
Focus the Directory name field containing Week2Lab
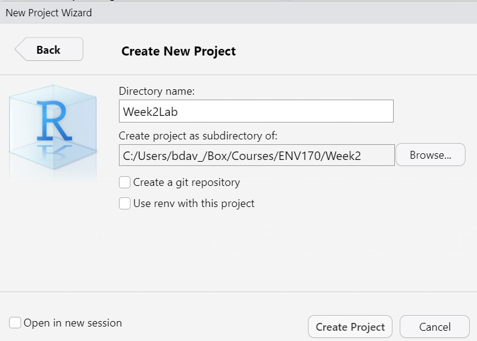[256, 111]
